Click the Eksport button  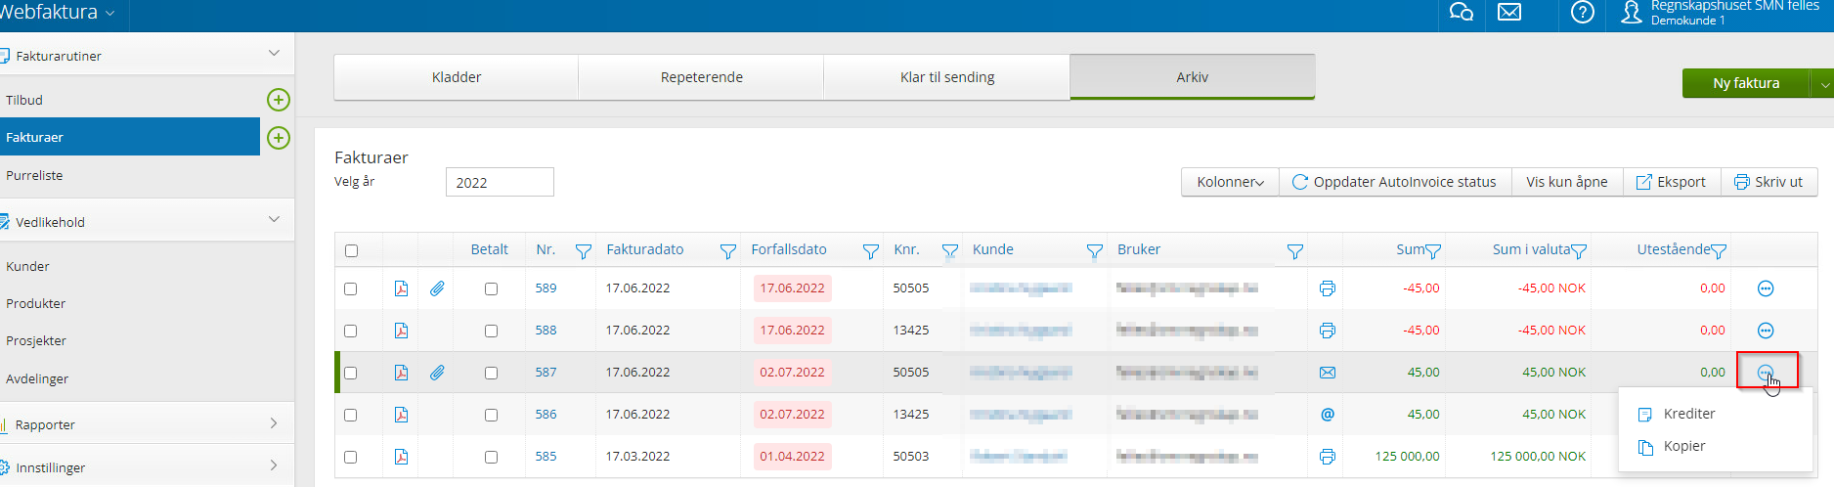point(1672,182)
